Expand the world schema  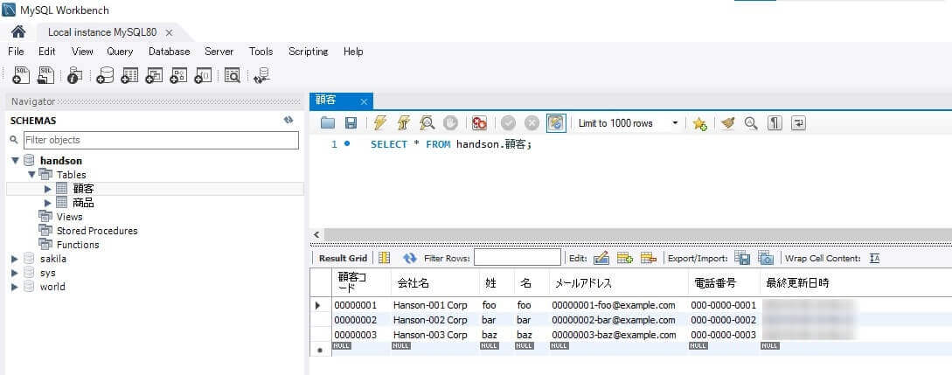click(15, 287)
